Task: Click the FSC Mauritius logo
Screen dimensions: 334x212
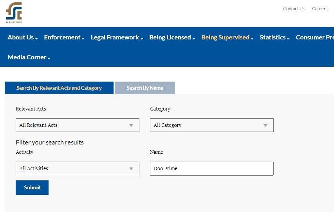Action: [14, 13]
